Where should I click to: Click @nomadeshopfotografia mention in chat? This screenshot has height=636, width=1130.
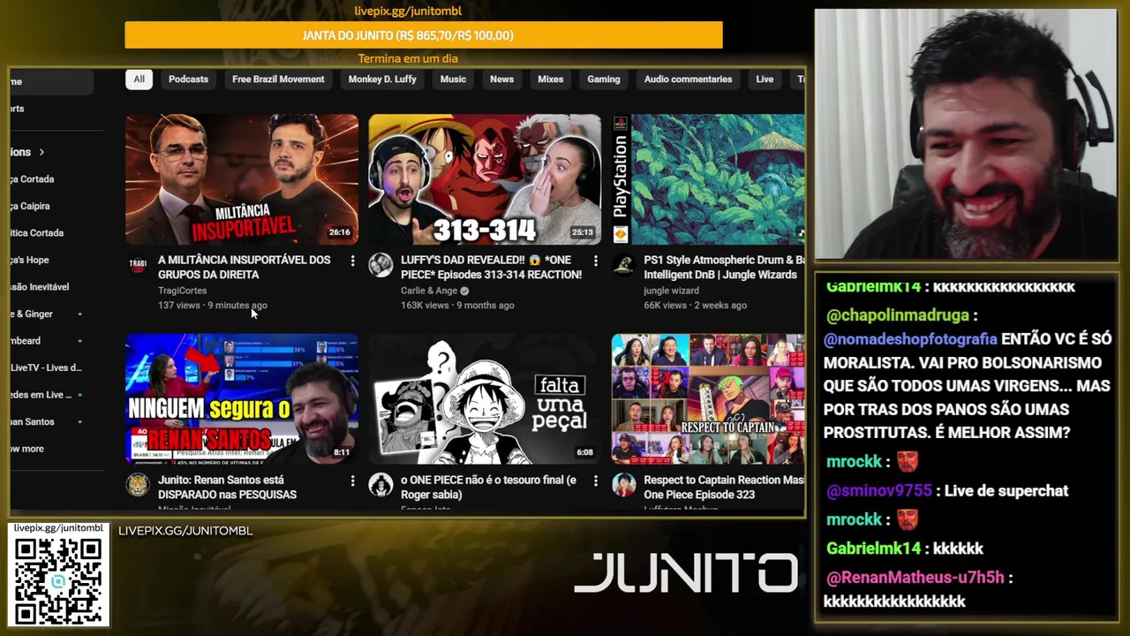point(910,339)
